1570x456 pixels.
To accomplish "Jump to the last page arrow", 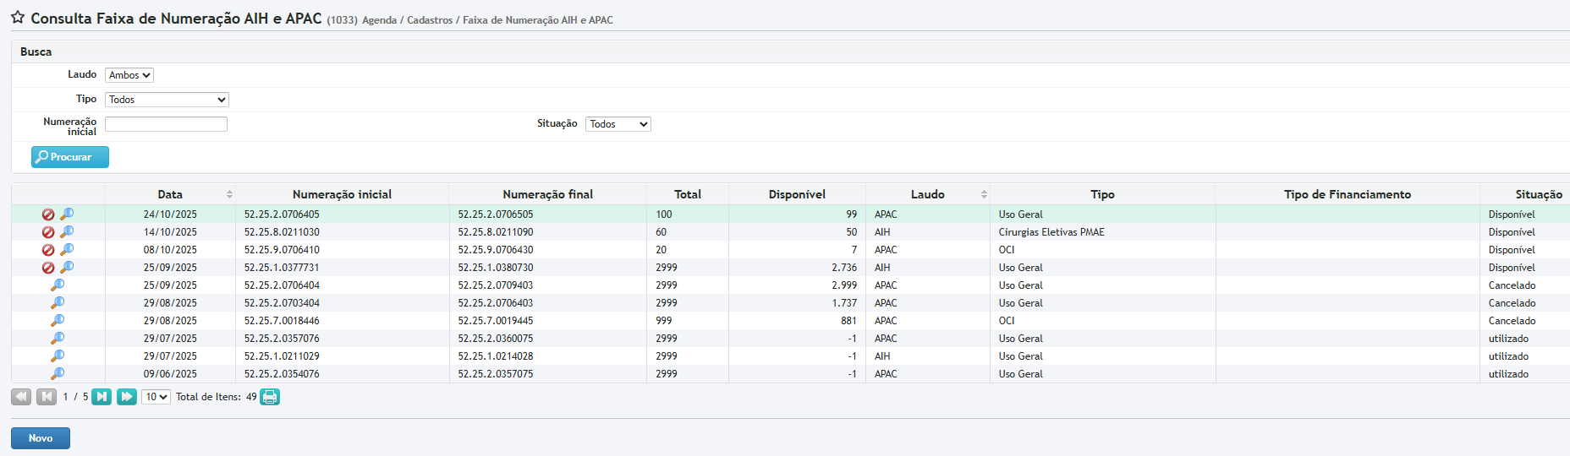I will pyautogui.click(x=127, y=397).
